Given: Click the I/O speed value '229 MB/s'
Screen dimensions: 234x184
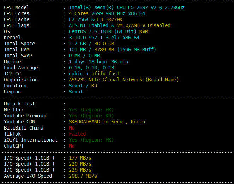Looking at the screenshot, I should [80, 170].
